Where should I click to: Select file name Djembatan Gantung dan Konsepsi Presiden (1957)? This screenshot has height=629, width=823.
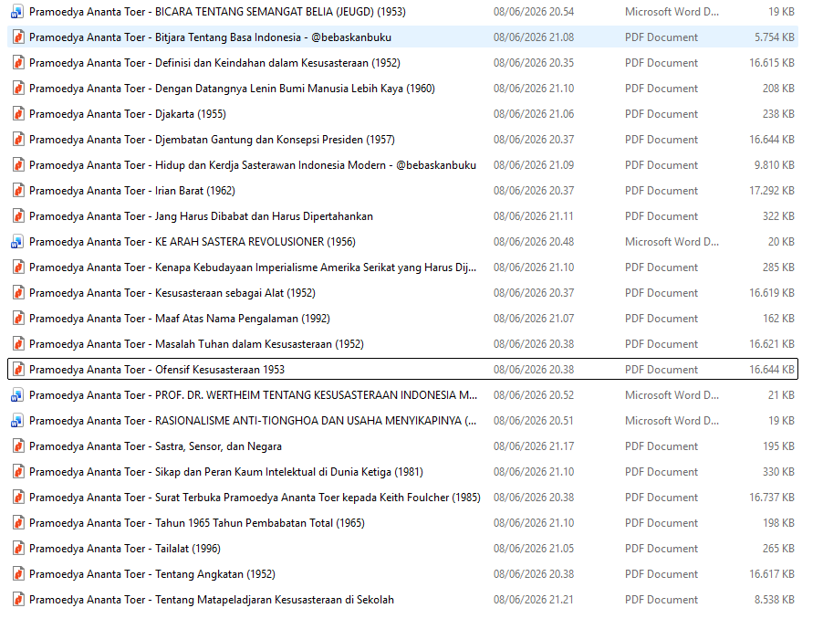pos(212,140)
